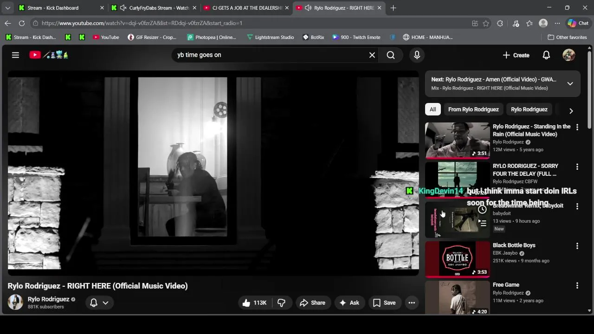The width and height of the screenshot is (594, 334).
Task: Open Free Game video title
Action: [506, 285]
